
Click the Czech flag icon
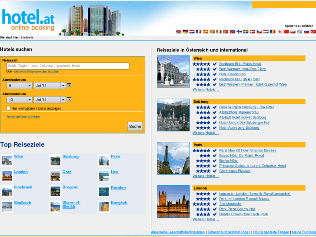(x=259, y=32)
